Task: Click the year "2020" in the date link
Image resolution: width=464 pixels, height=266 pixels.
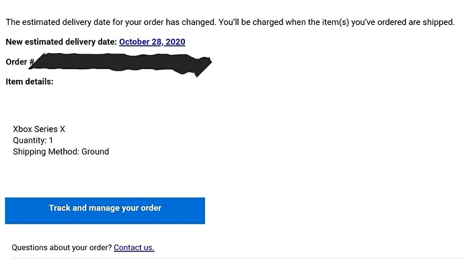Action: click(x=176, y=42)
